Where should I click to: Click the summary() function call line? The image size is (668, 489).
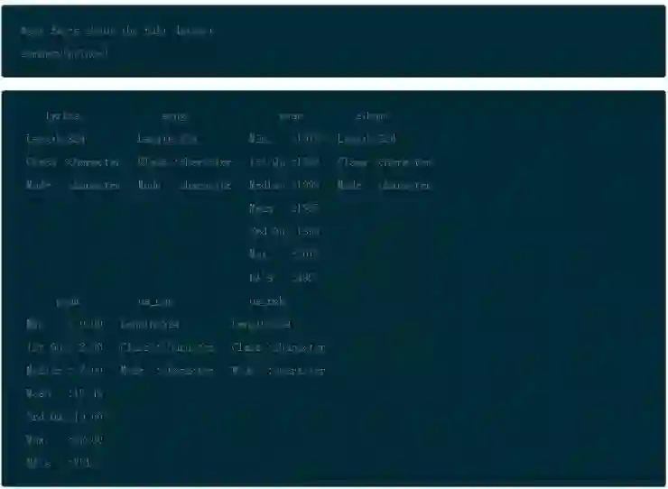64,53
